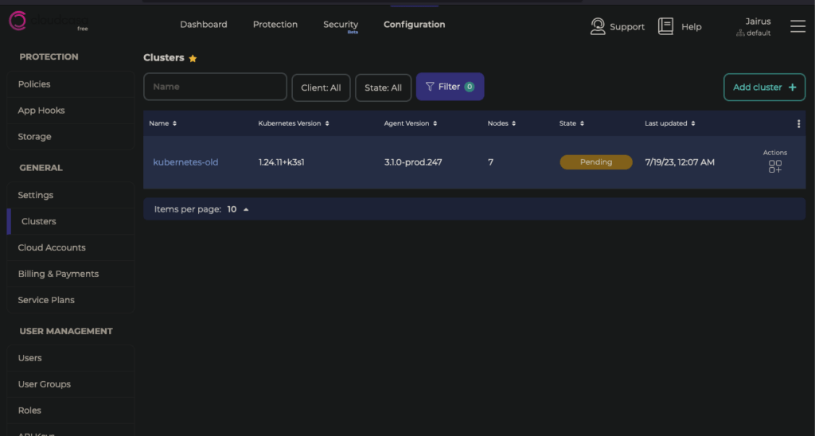Sort by Kubernetes Version column

click(326, 124)
